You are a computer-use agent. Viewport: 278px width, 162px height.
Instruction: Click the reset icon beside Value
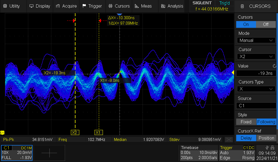[274, 66]
